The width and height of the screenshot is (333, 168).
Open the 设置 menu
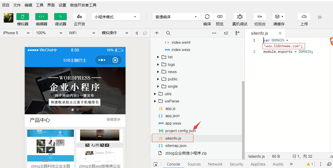(62, 5)
